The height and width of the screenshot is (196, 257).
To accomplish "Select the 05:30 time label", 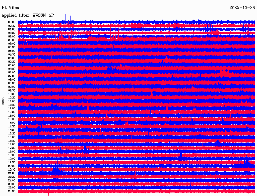I will 12,62.
